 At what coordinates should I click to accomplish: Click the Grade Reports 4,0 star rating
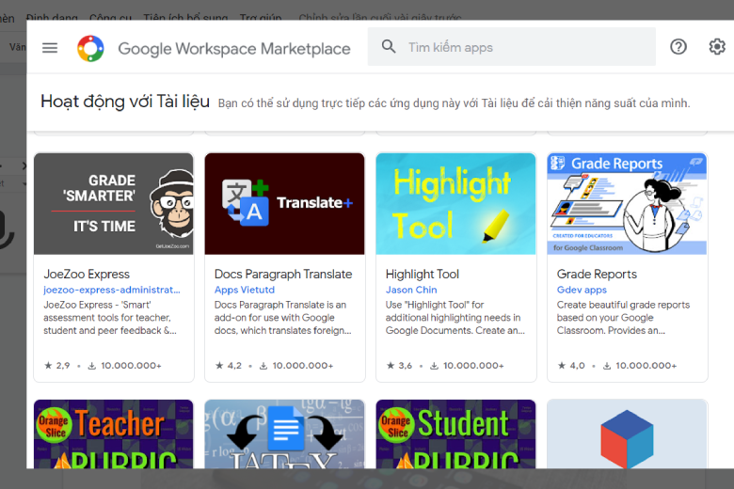click(571, 366)
